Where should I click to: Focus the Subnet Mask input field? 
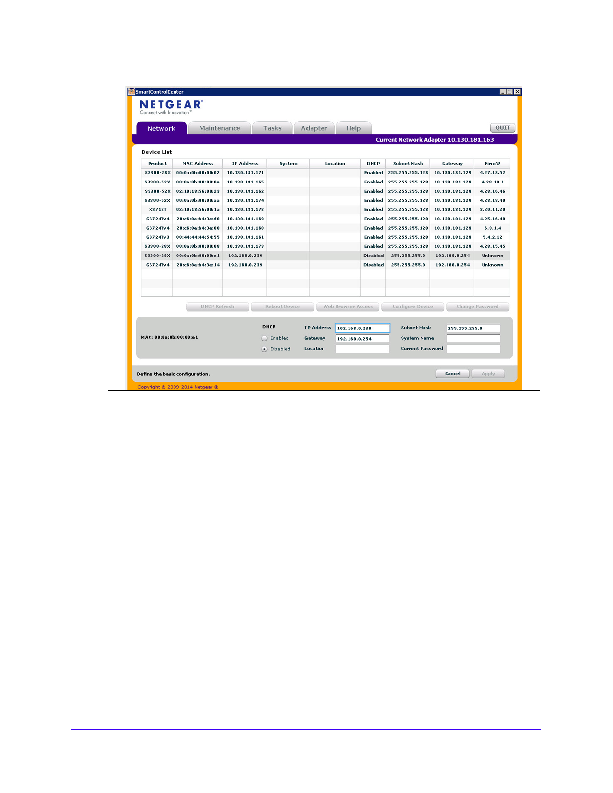[x=473, y=328]
